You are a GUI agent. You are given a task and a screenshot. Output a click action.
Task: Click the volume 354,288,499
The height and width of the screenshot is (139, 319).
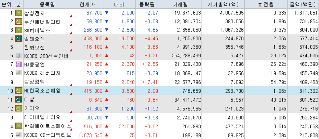tap(186, 56)
